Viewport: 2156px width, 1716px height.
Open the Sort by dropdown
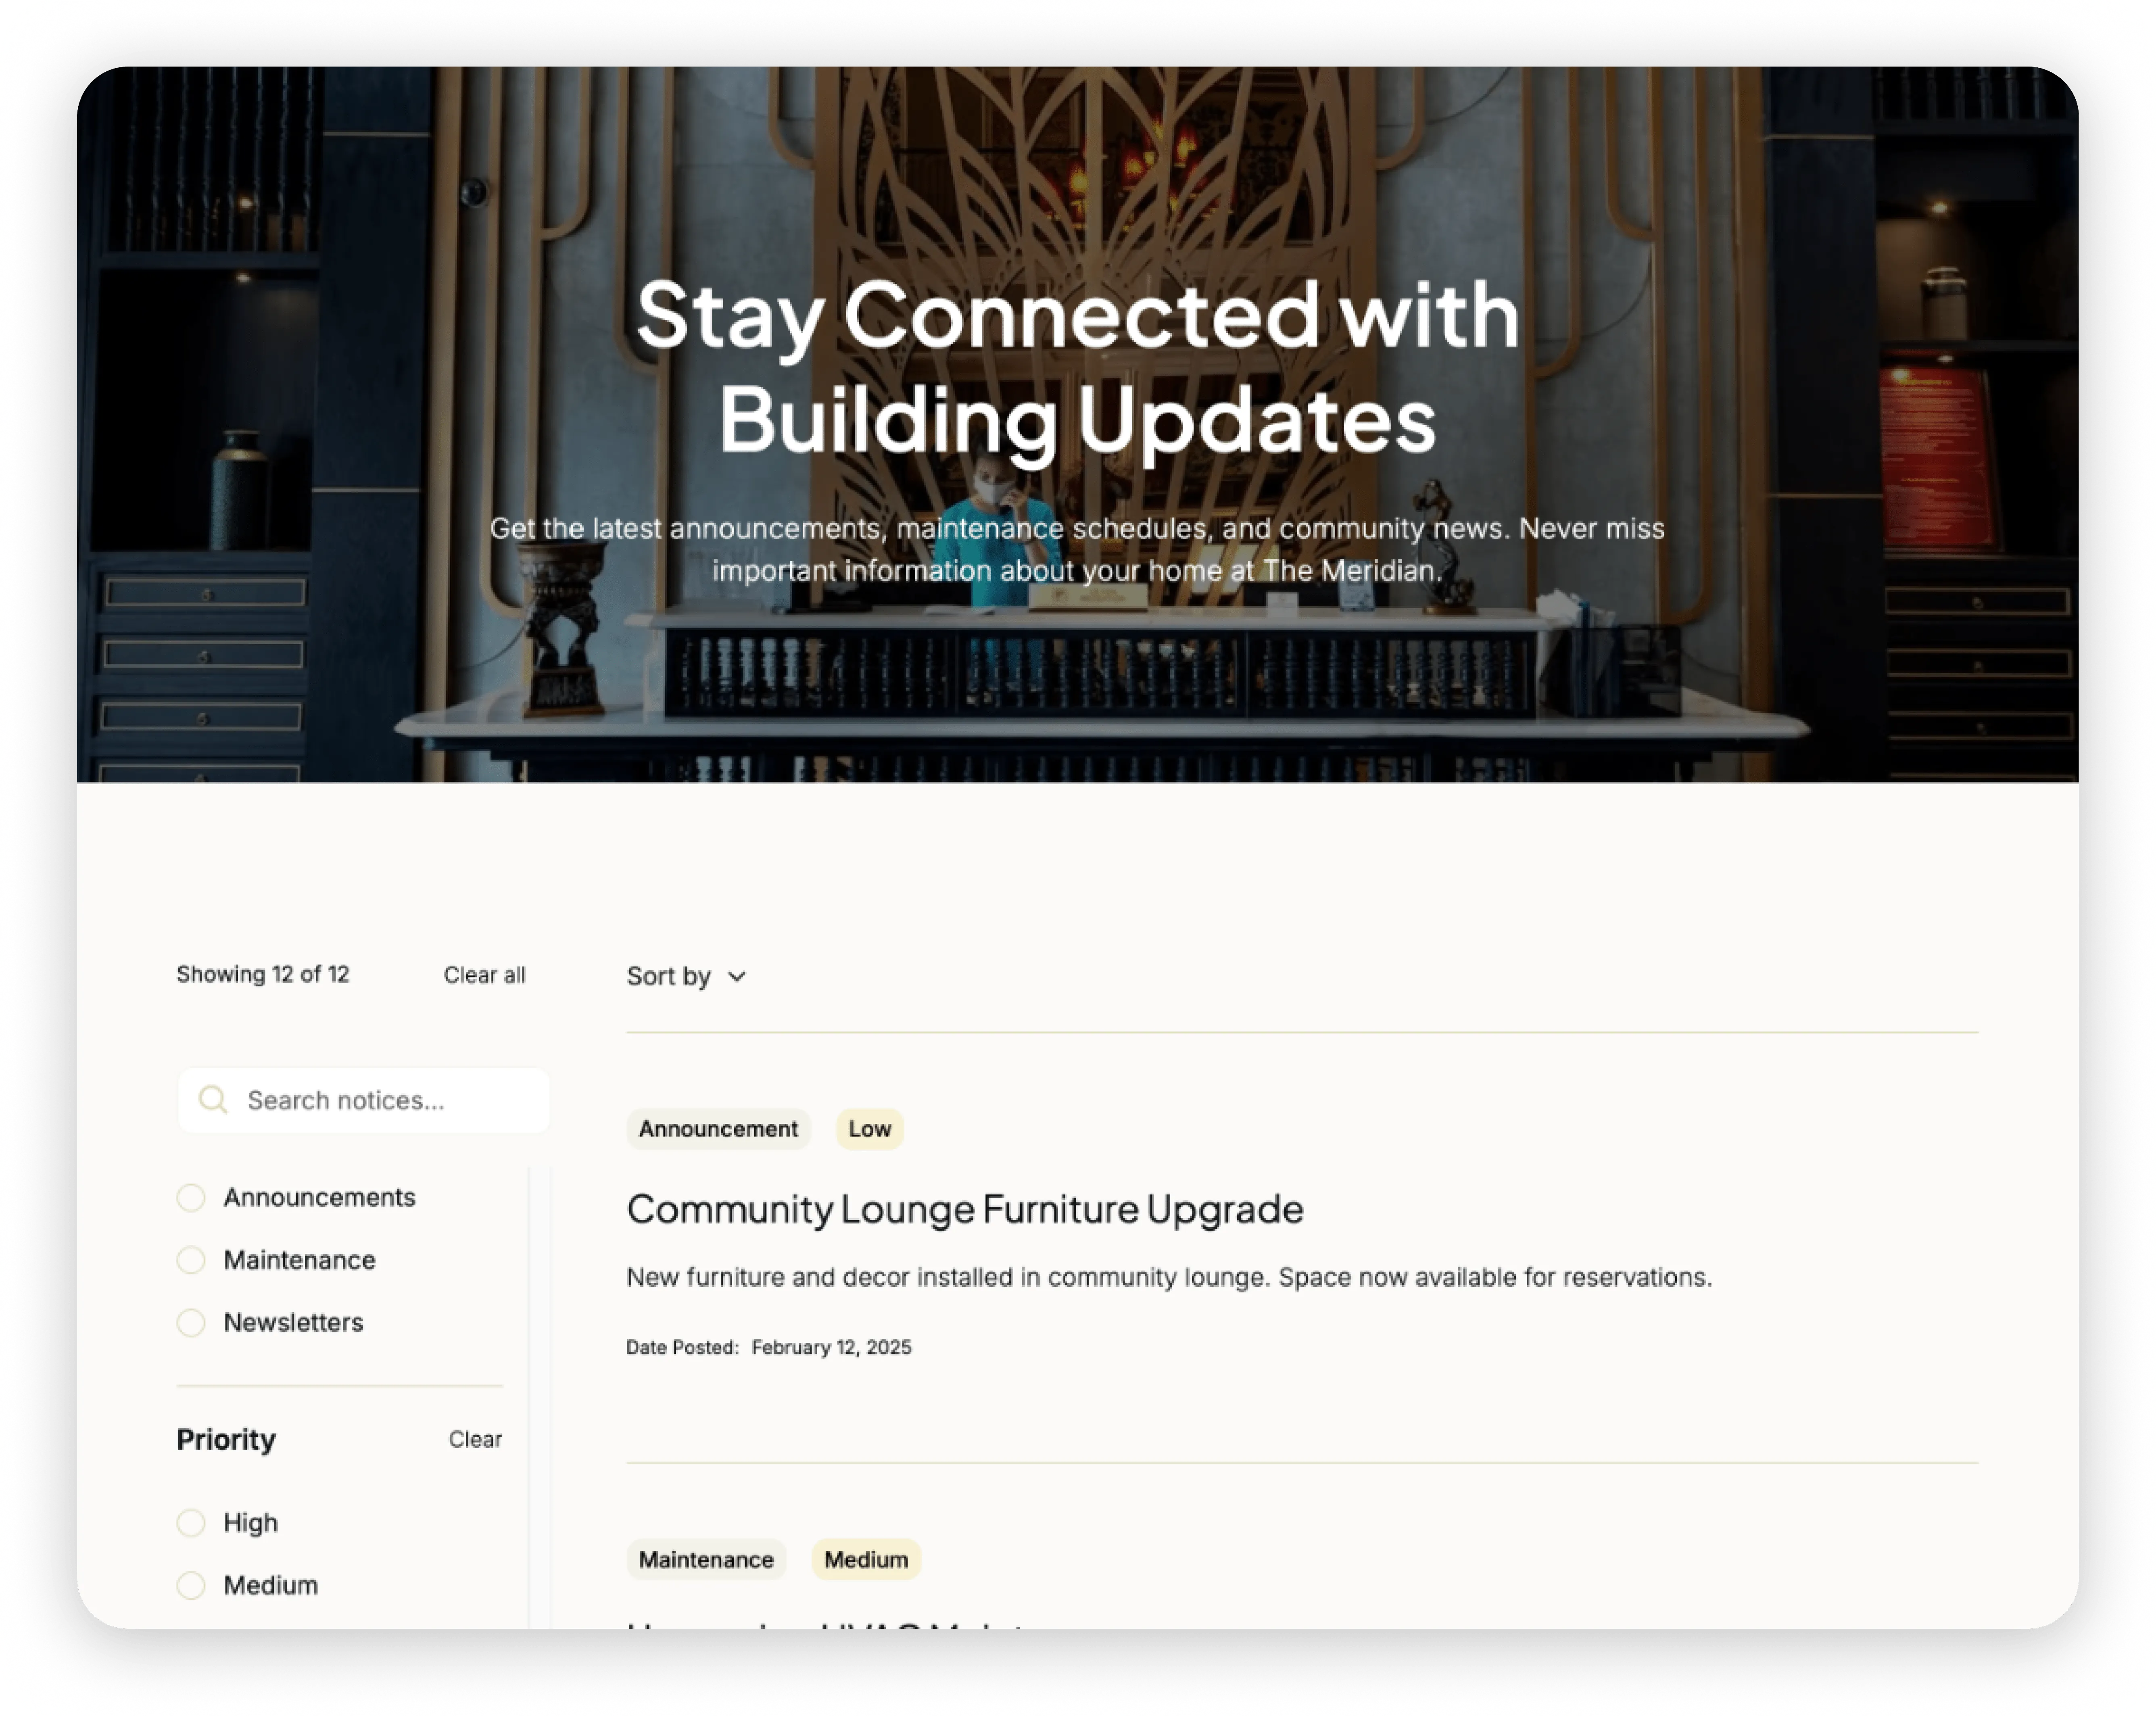tap(686, 976)
